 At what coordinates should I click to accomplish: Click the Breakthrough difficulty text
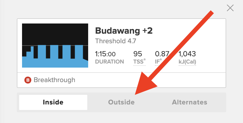[x=55, y=80]
